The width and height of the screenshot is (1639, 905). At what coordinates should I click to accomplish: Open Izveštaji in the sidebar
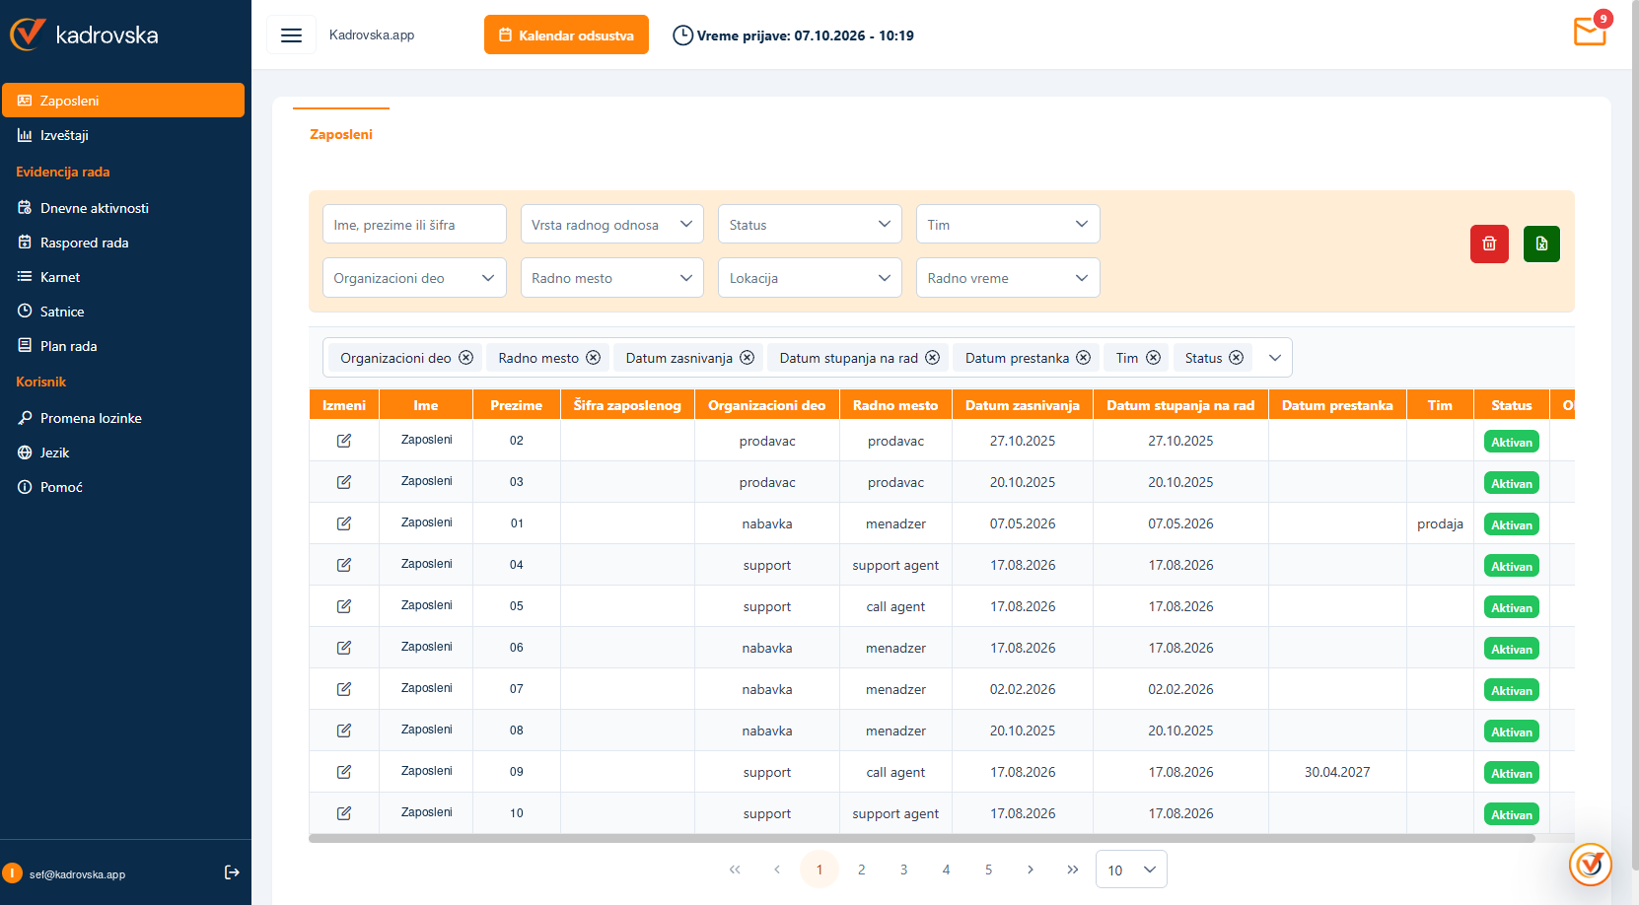click(123, 135)
